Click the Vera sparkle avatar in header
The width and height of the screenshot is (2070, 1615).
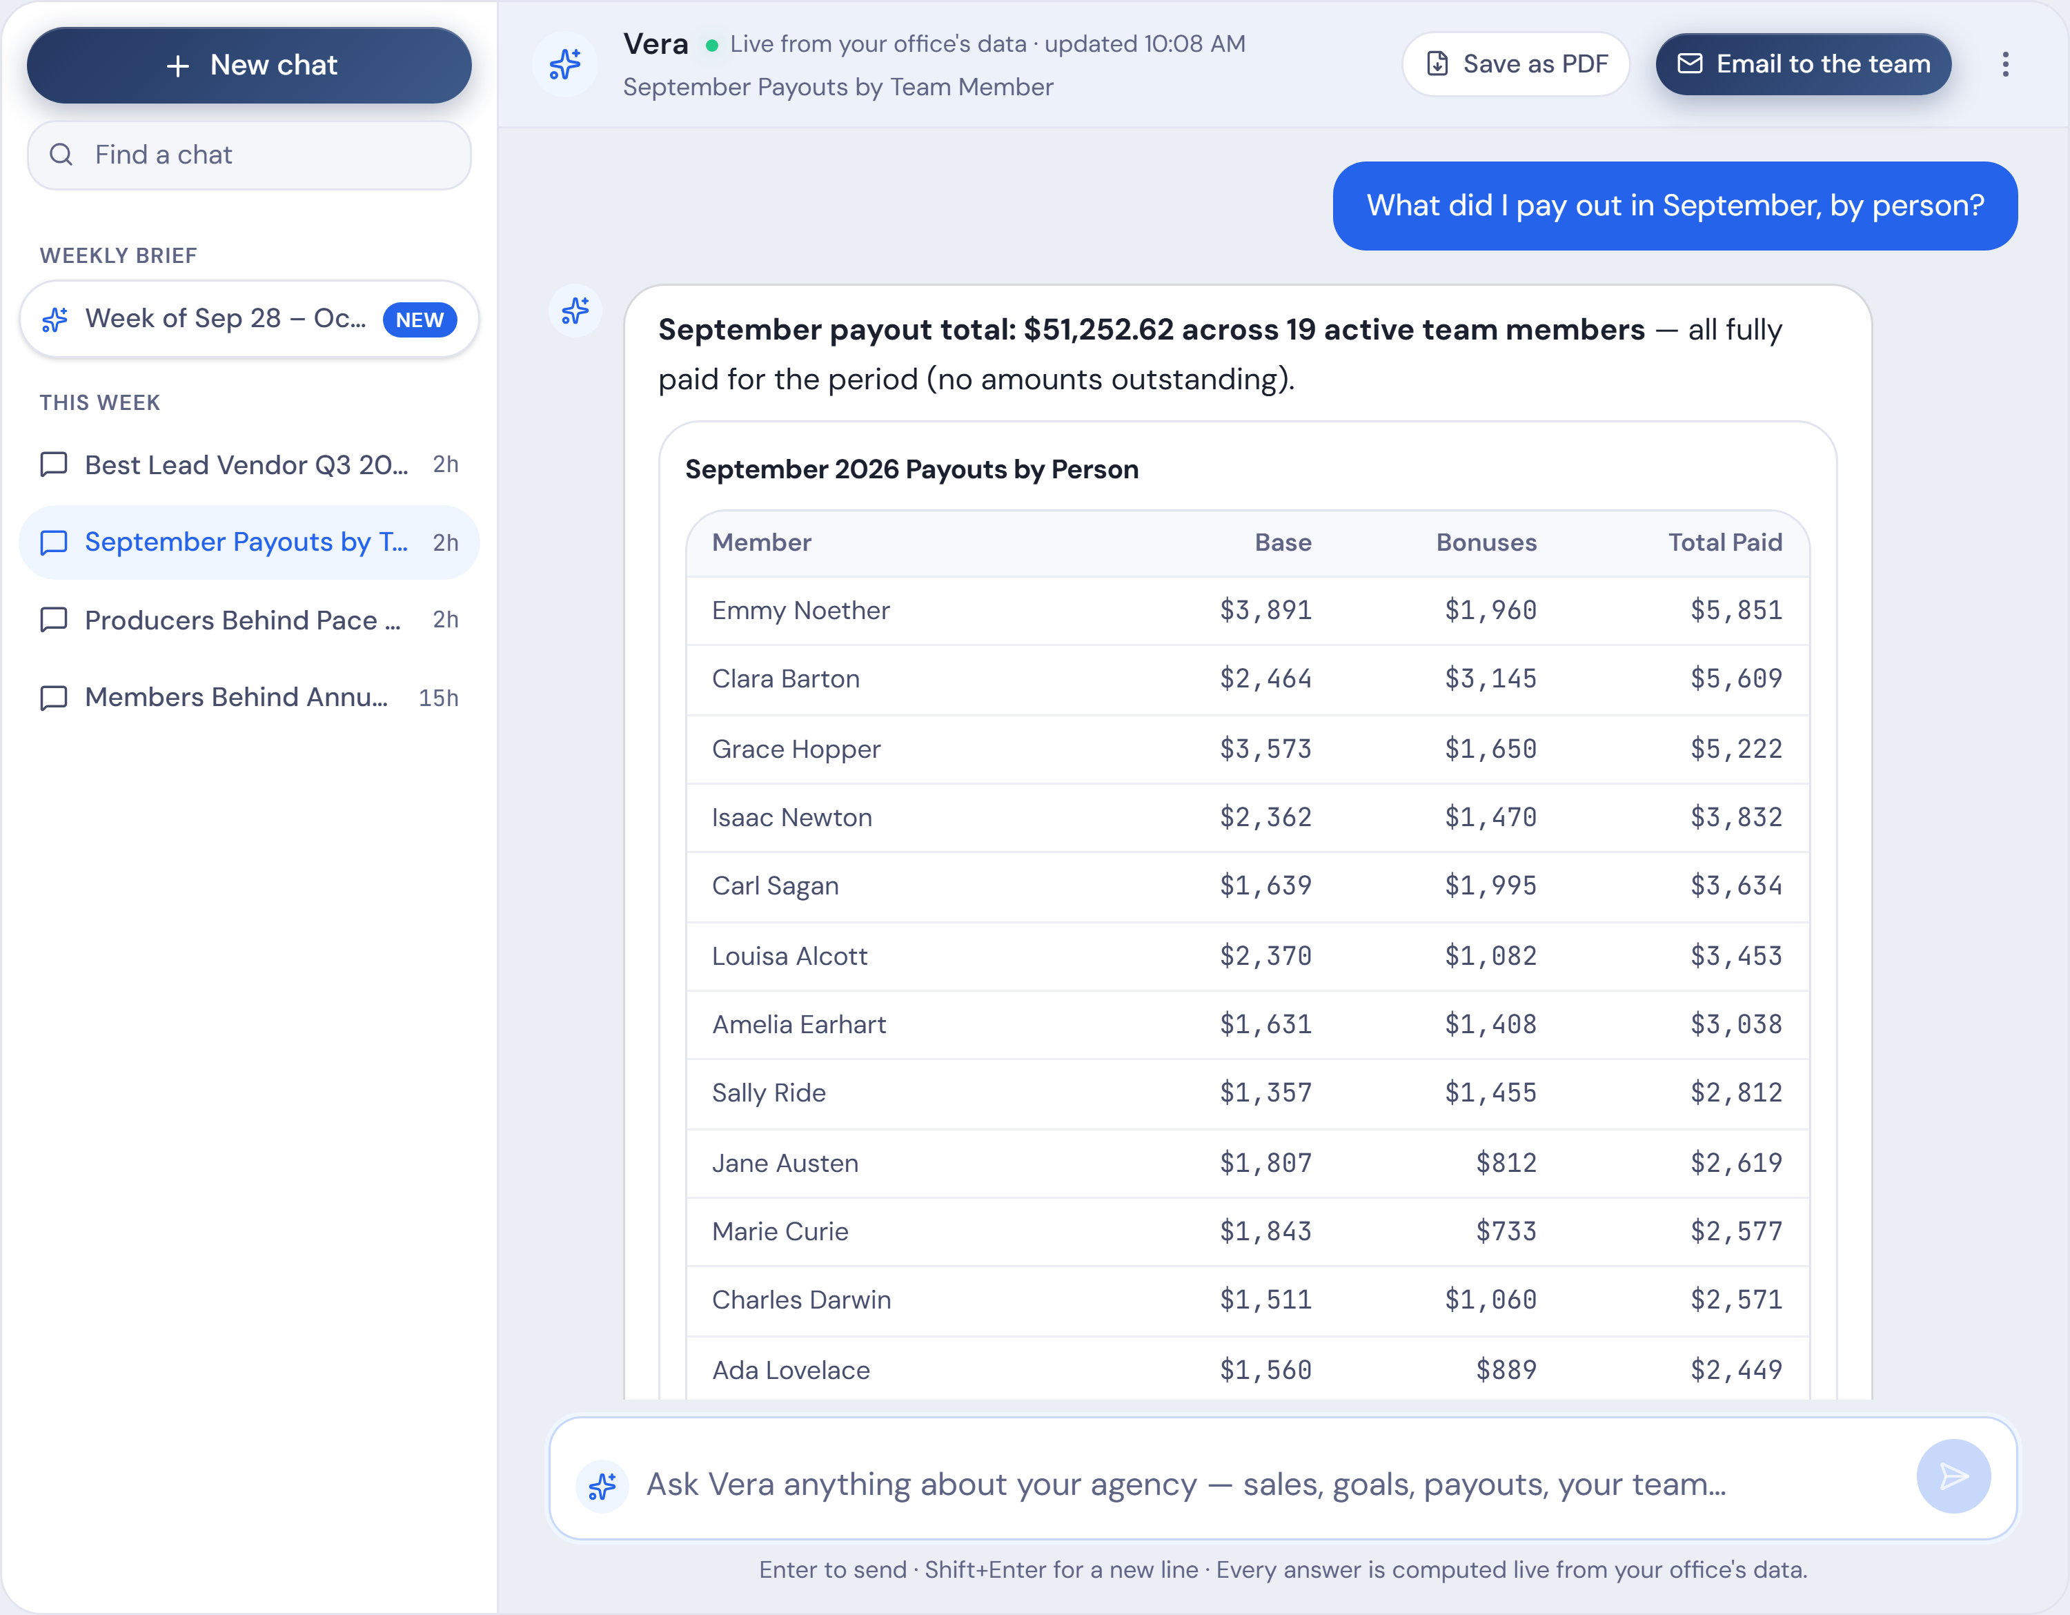(x=565, y=64)
